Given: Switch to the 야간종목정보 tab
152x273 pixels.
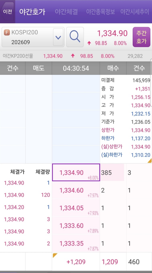Looking at the screenshot, I should (x=101, y=12).
